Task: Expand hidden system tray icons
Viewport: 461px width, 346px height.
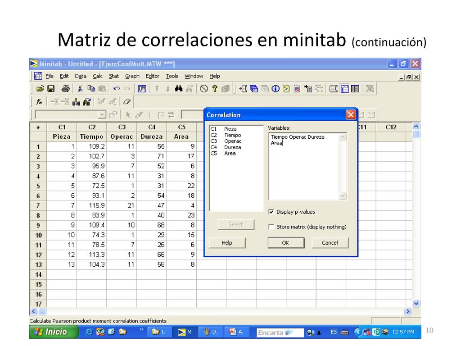Action: [357, 332]
